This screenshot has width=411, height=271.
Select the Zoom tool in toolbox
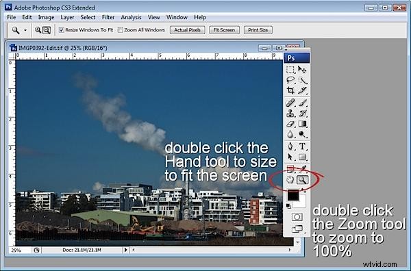click(303, 180)
